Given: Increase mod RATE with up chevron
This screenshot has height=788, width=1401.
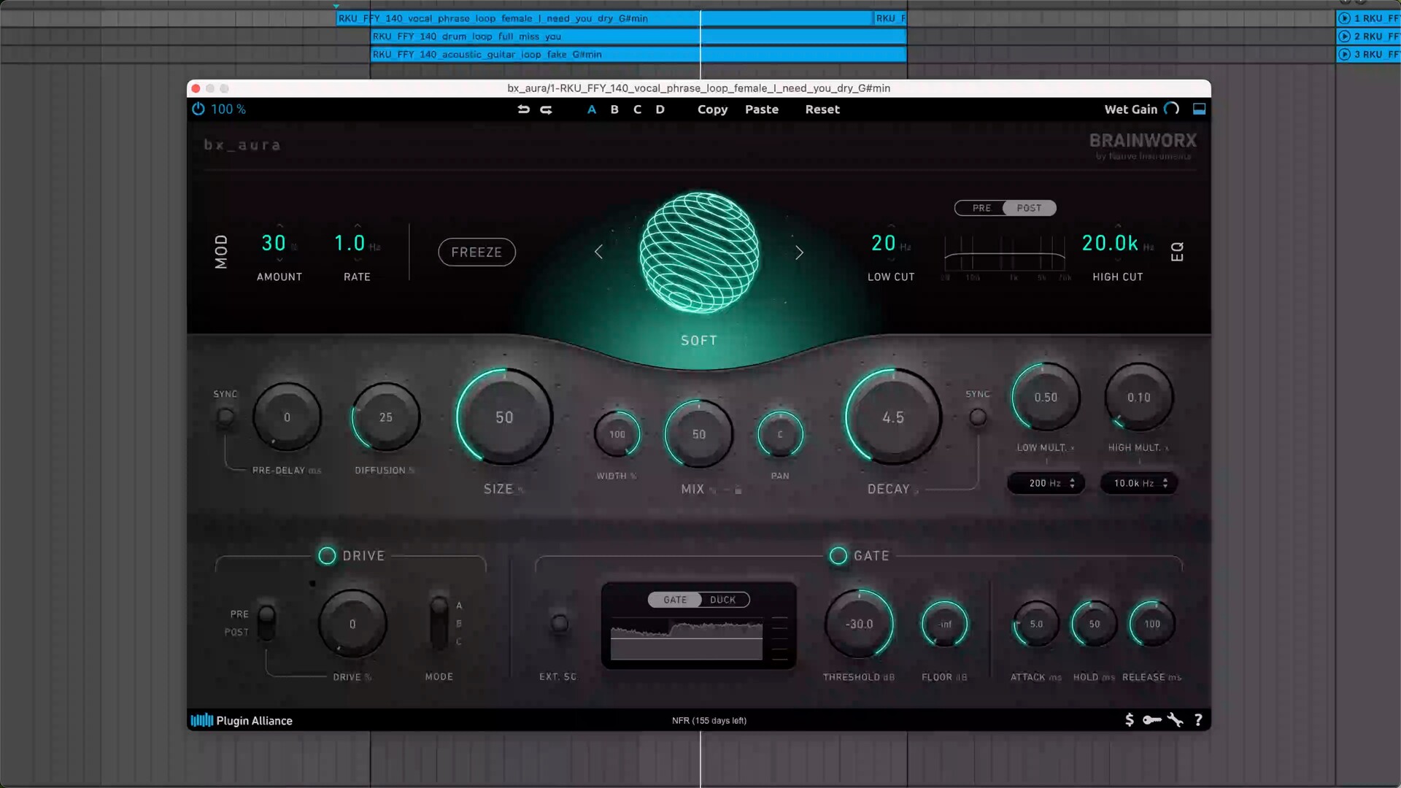Looking at the screenshot, I should pos(358,225).
